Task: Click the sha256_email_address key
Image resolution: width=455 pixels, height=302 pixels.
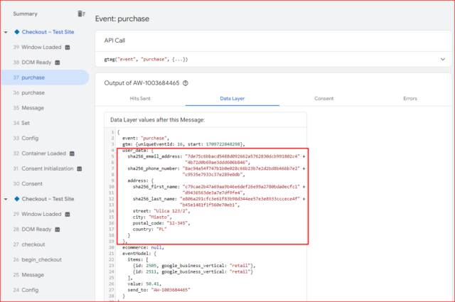Action: [155, 156]
